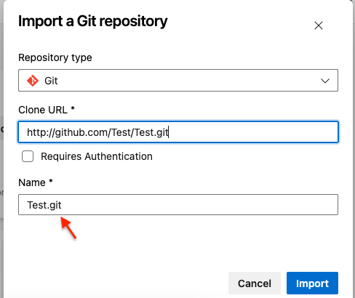This screenshot has height=298, width=355.
Task: Expand the Repository type chevron arrow
Action: click(x=325, y=81)
